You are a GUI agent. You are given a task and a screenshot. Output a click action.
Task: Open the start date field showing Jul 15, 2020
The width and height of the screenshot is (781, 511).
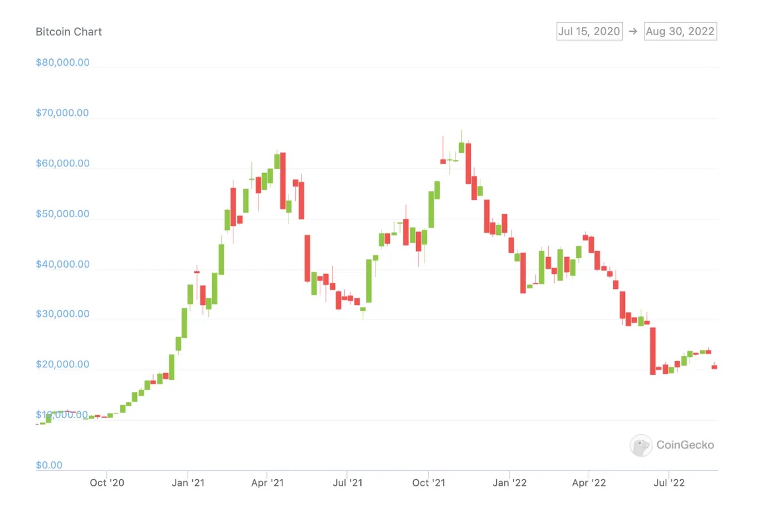[589, 31]
